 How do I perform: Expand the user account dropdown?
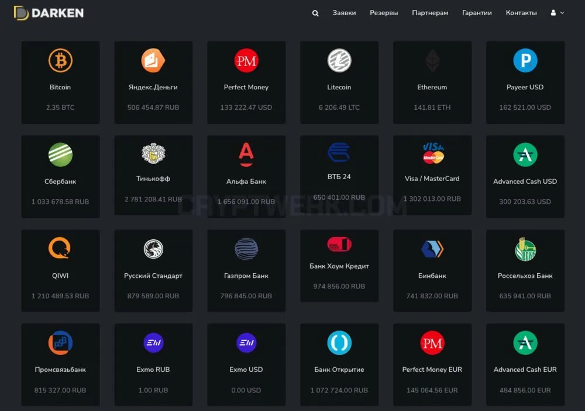558,13
